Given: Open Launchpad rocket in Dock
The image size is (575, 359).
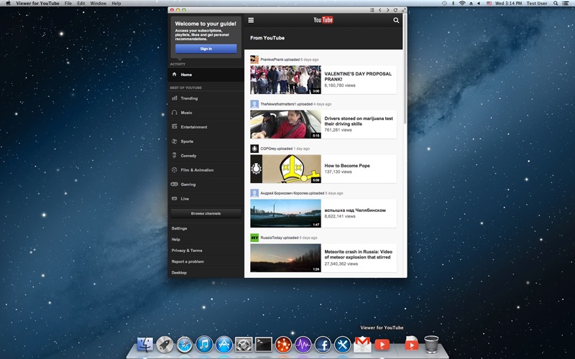Looking at the screenshot, I should click(x=165, y=345).
